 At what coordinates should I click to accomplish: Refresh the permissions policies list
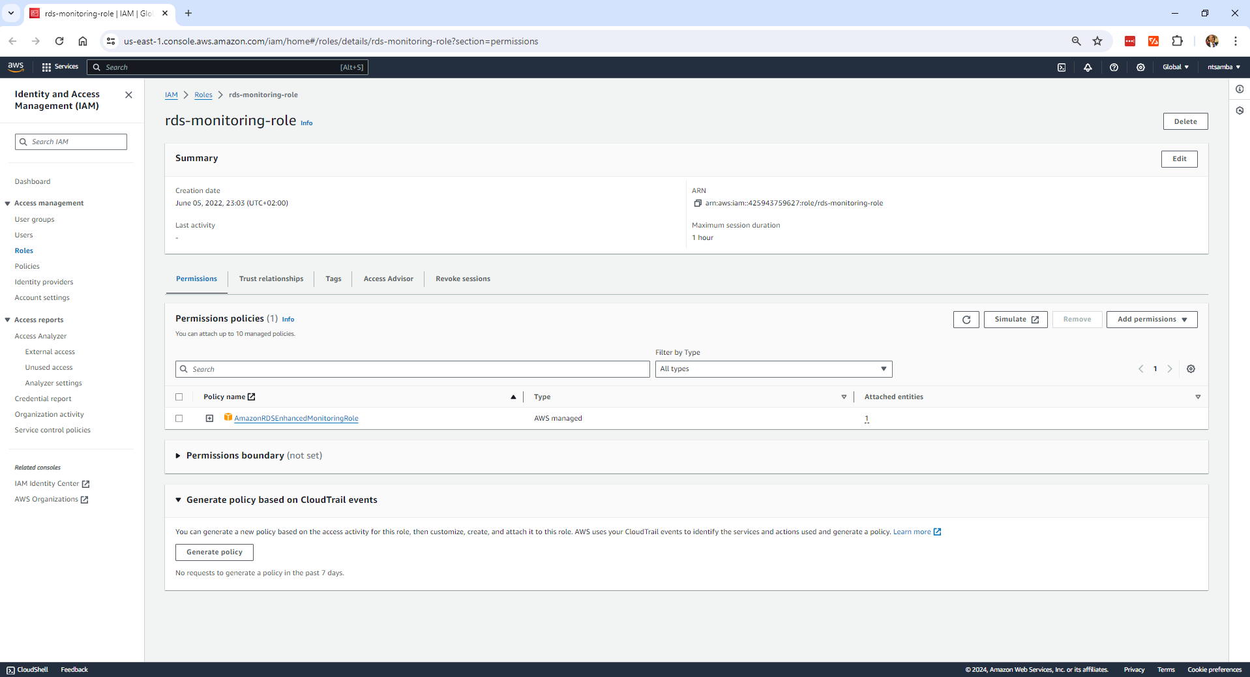coord(966,320)
